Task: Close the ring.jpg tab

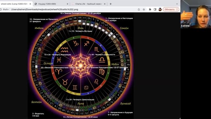Action: (67, 4)
